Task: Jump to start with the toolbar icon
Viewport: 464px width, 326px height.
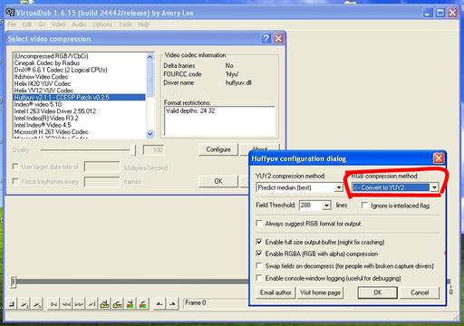Action: coord(53,303)
